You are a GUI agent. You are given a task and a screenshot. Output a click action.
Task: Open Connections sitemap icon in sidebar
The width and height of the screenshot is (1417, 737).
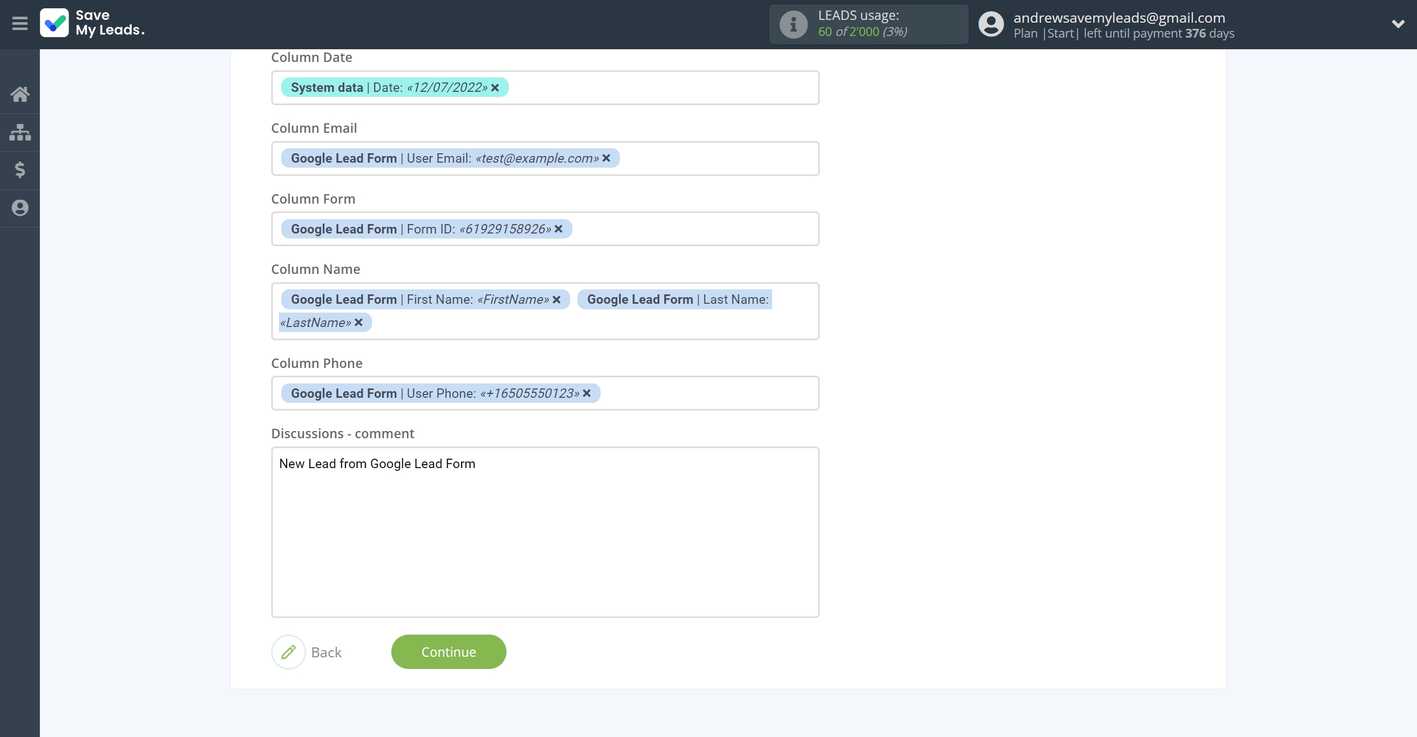pos(20,132)
